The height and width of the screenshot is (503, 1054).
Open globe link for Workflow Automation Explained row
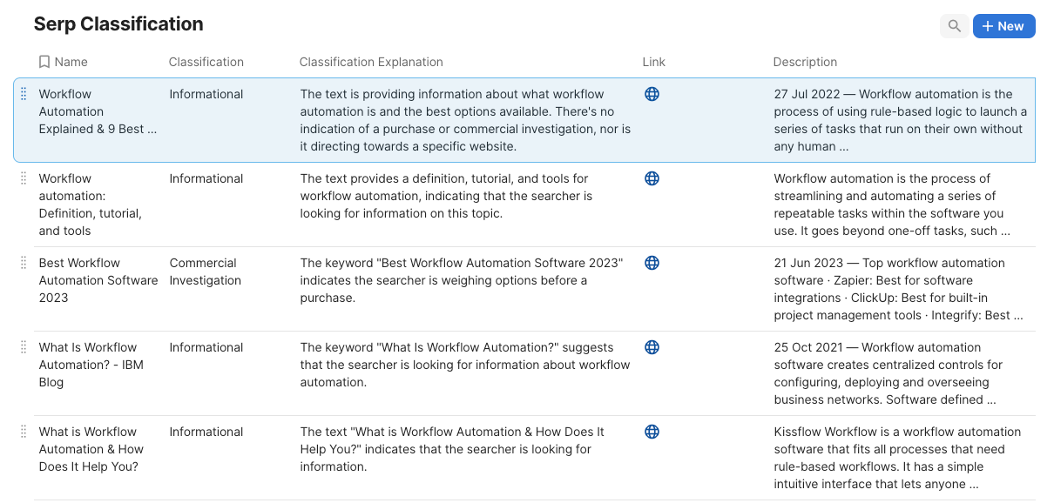pyautogui.click(x=652, y=94)
